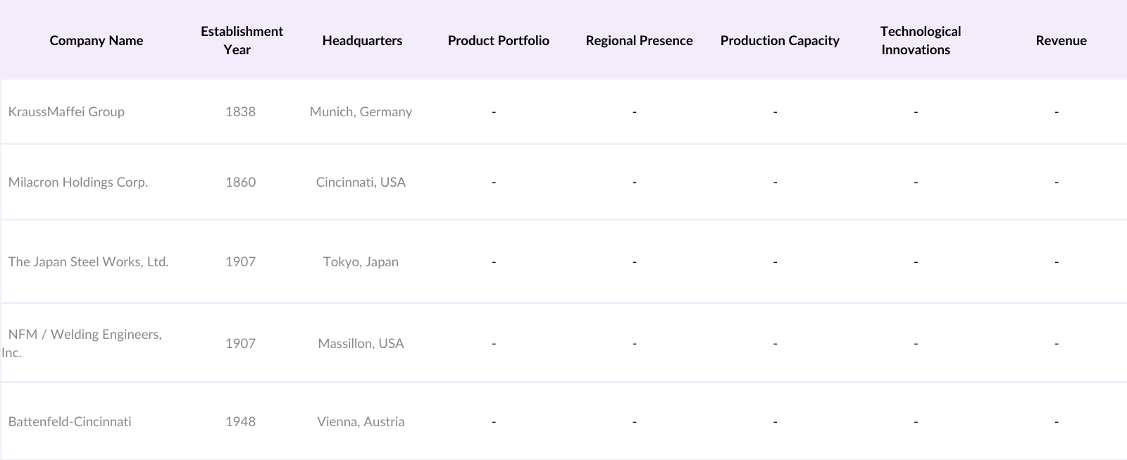Click the Technological Innovations column header
Viewport: 1127px width, 460px height.
(921, 40)
